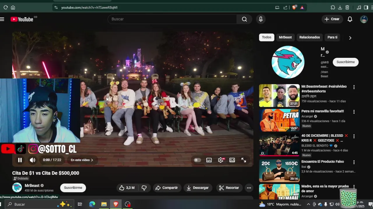Start voice search with microphone icon
373x209 pixels.
(261, 19)
